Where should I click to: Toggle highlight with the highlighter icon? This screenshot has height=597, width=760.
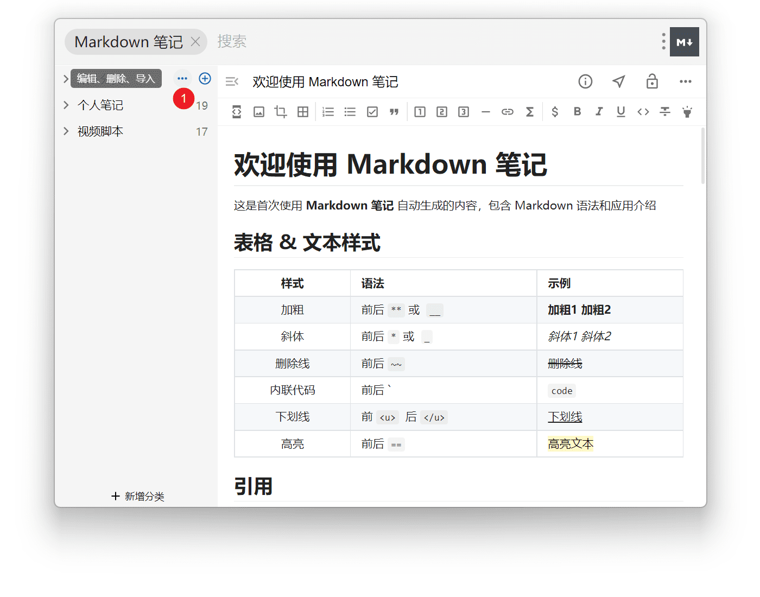(x=687, y=112)
